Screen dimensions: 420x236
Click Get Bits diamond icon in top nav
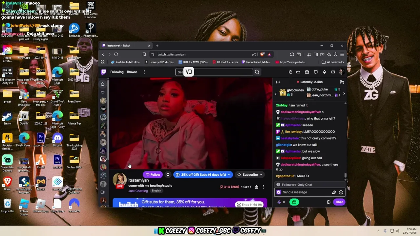(x=325, y=72)
